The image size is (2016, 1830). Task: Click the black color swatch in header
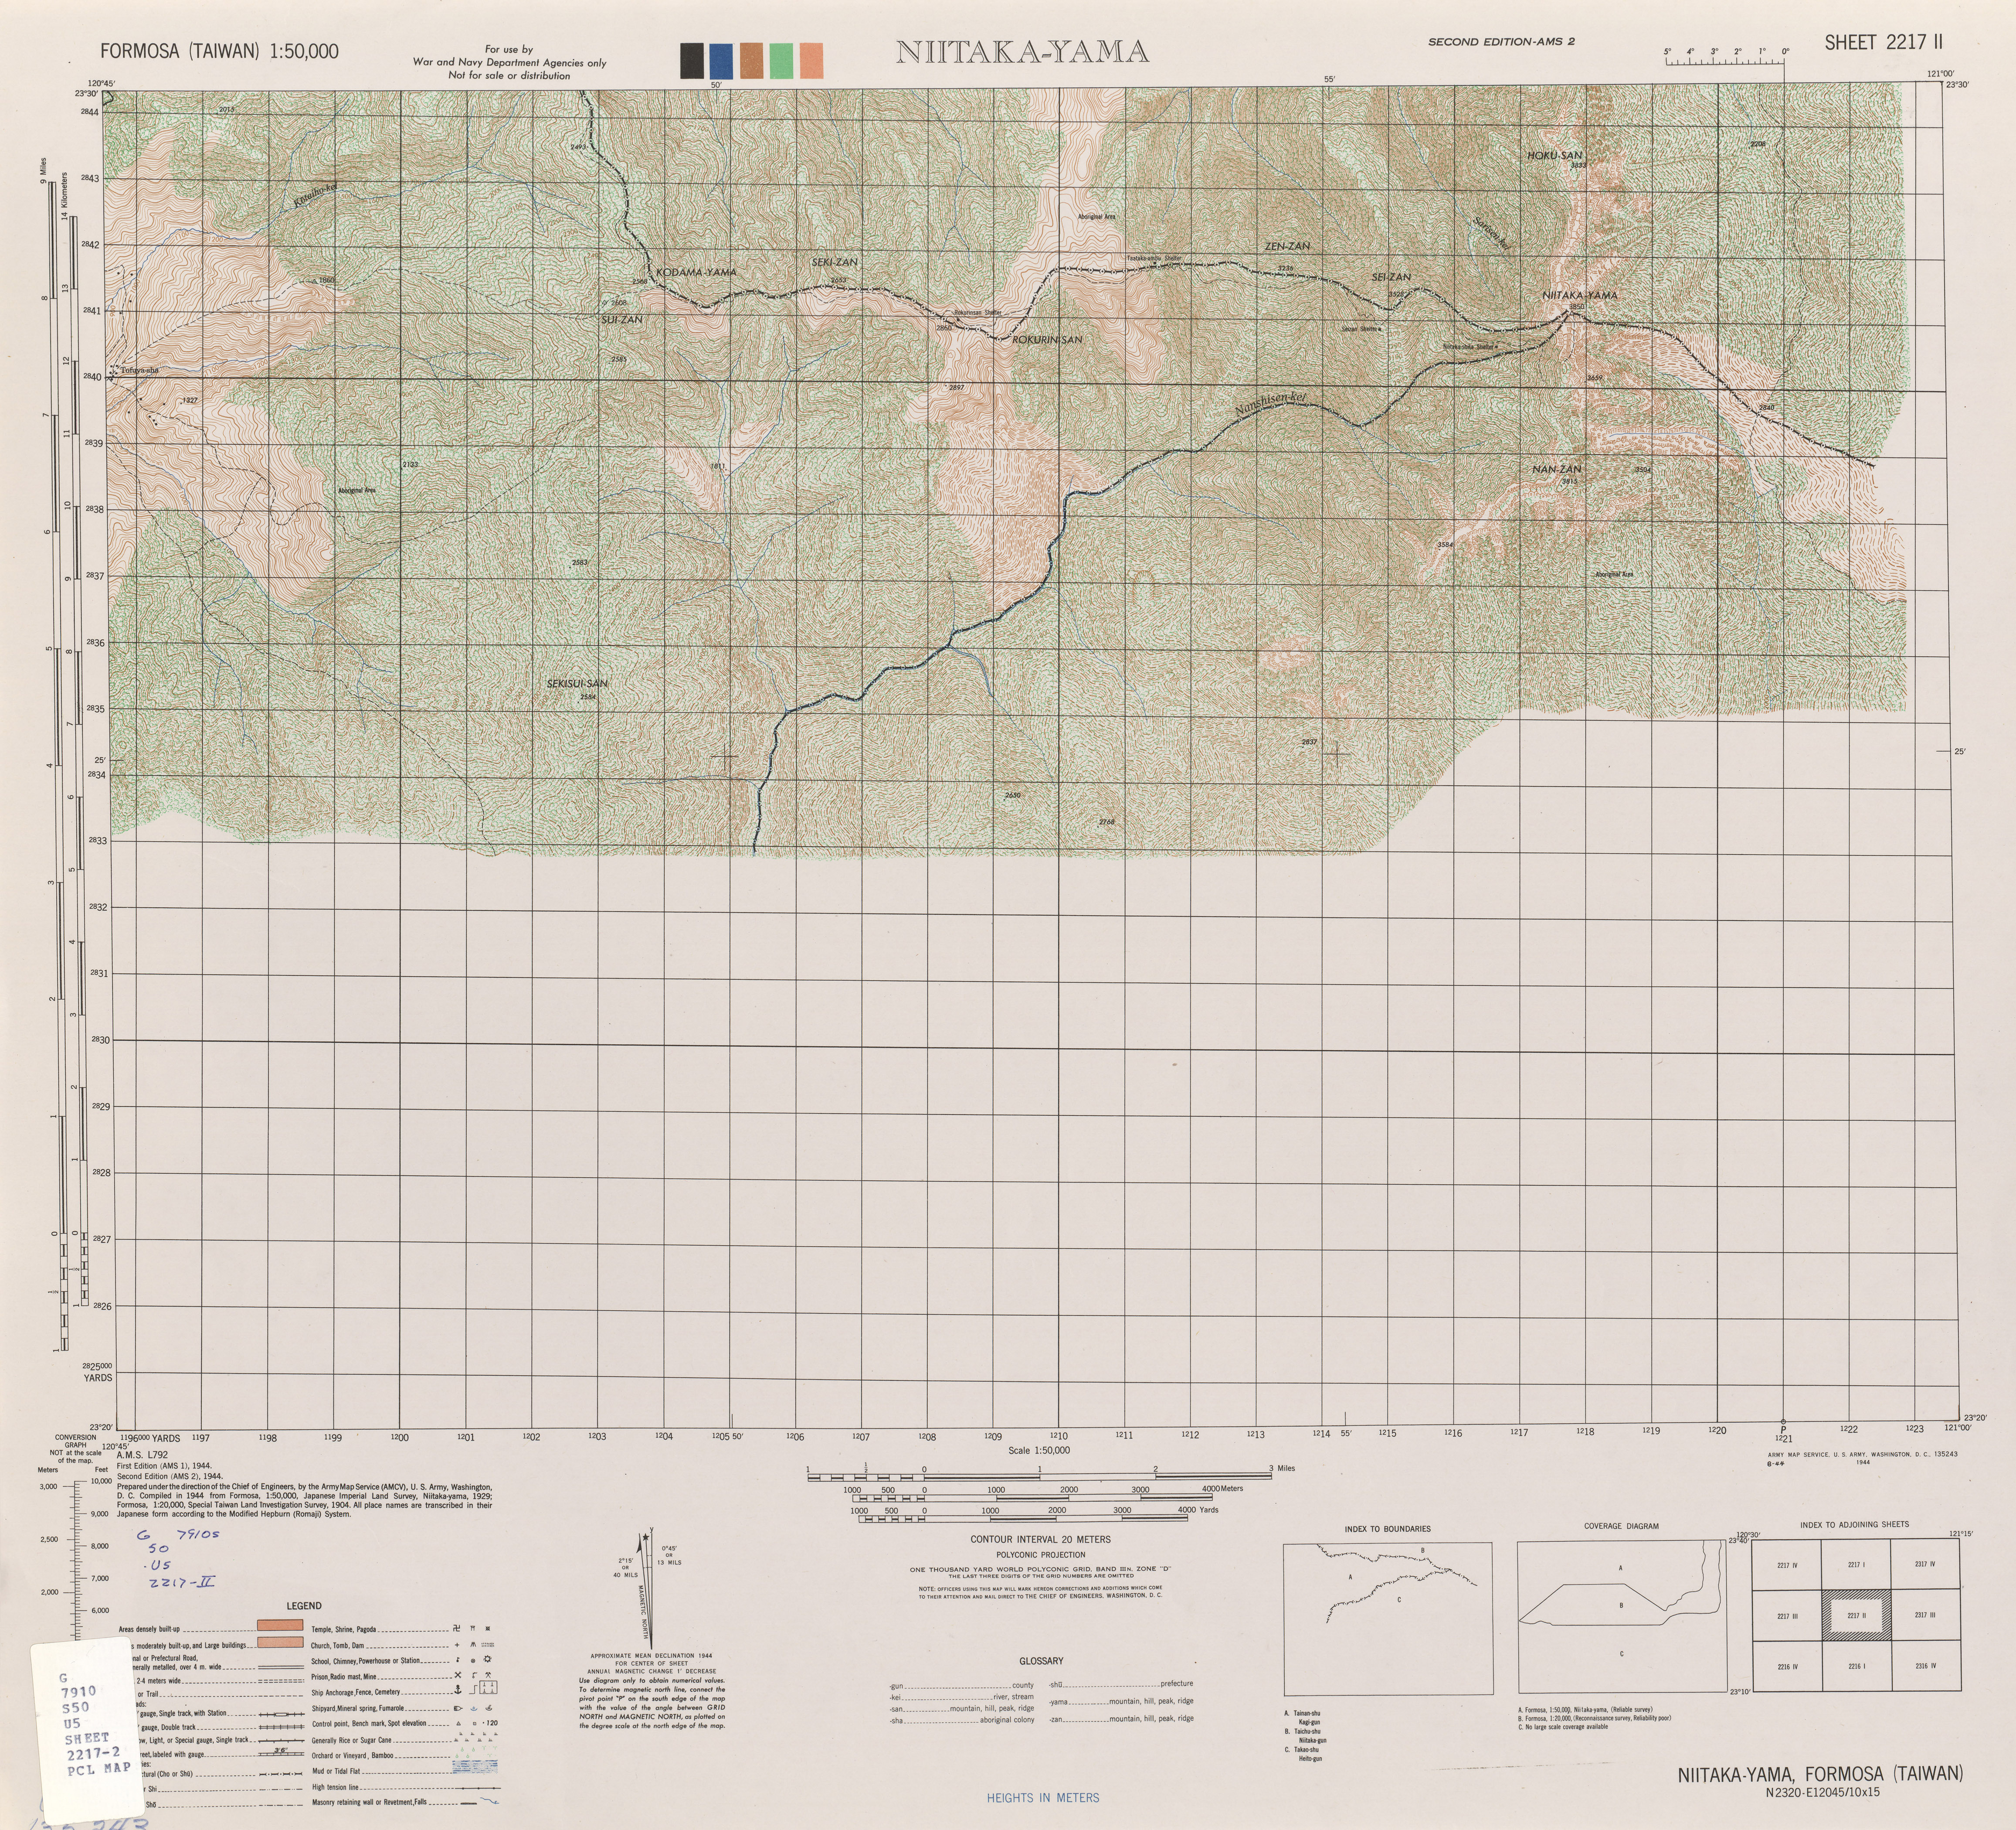(x=692, y=60)
